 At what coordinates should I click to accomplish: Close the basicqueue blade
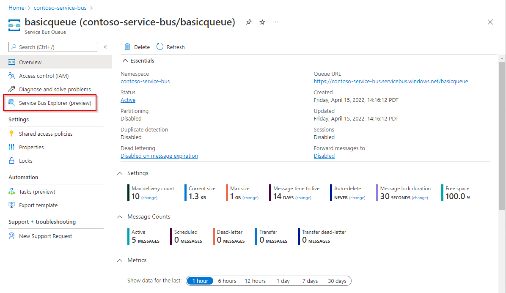[490, 22]
